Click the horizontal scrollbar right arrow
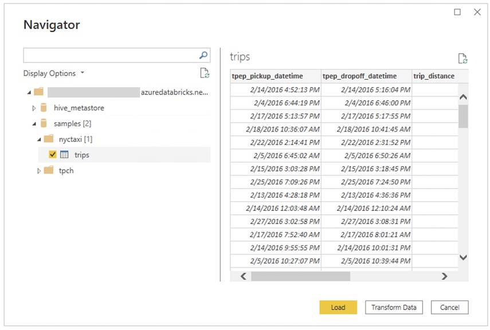490x330 pixels. pos(444,277)
